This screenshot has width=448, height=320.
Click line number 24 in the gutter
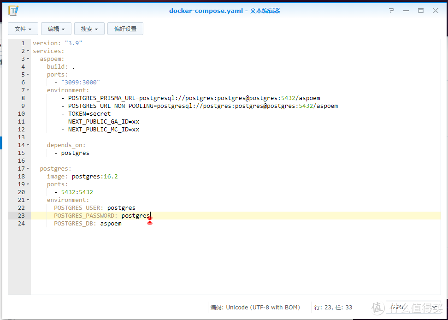pos(21,224)
